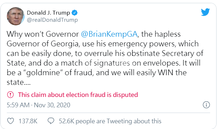Like the tweet with the heart icon
This screenshot has width=218, height=129.
point(11,121)
